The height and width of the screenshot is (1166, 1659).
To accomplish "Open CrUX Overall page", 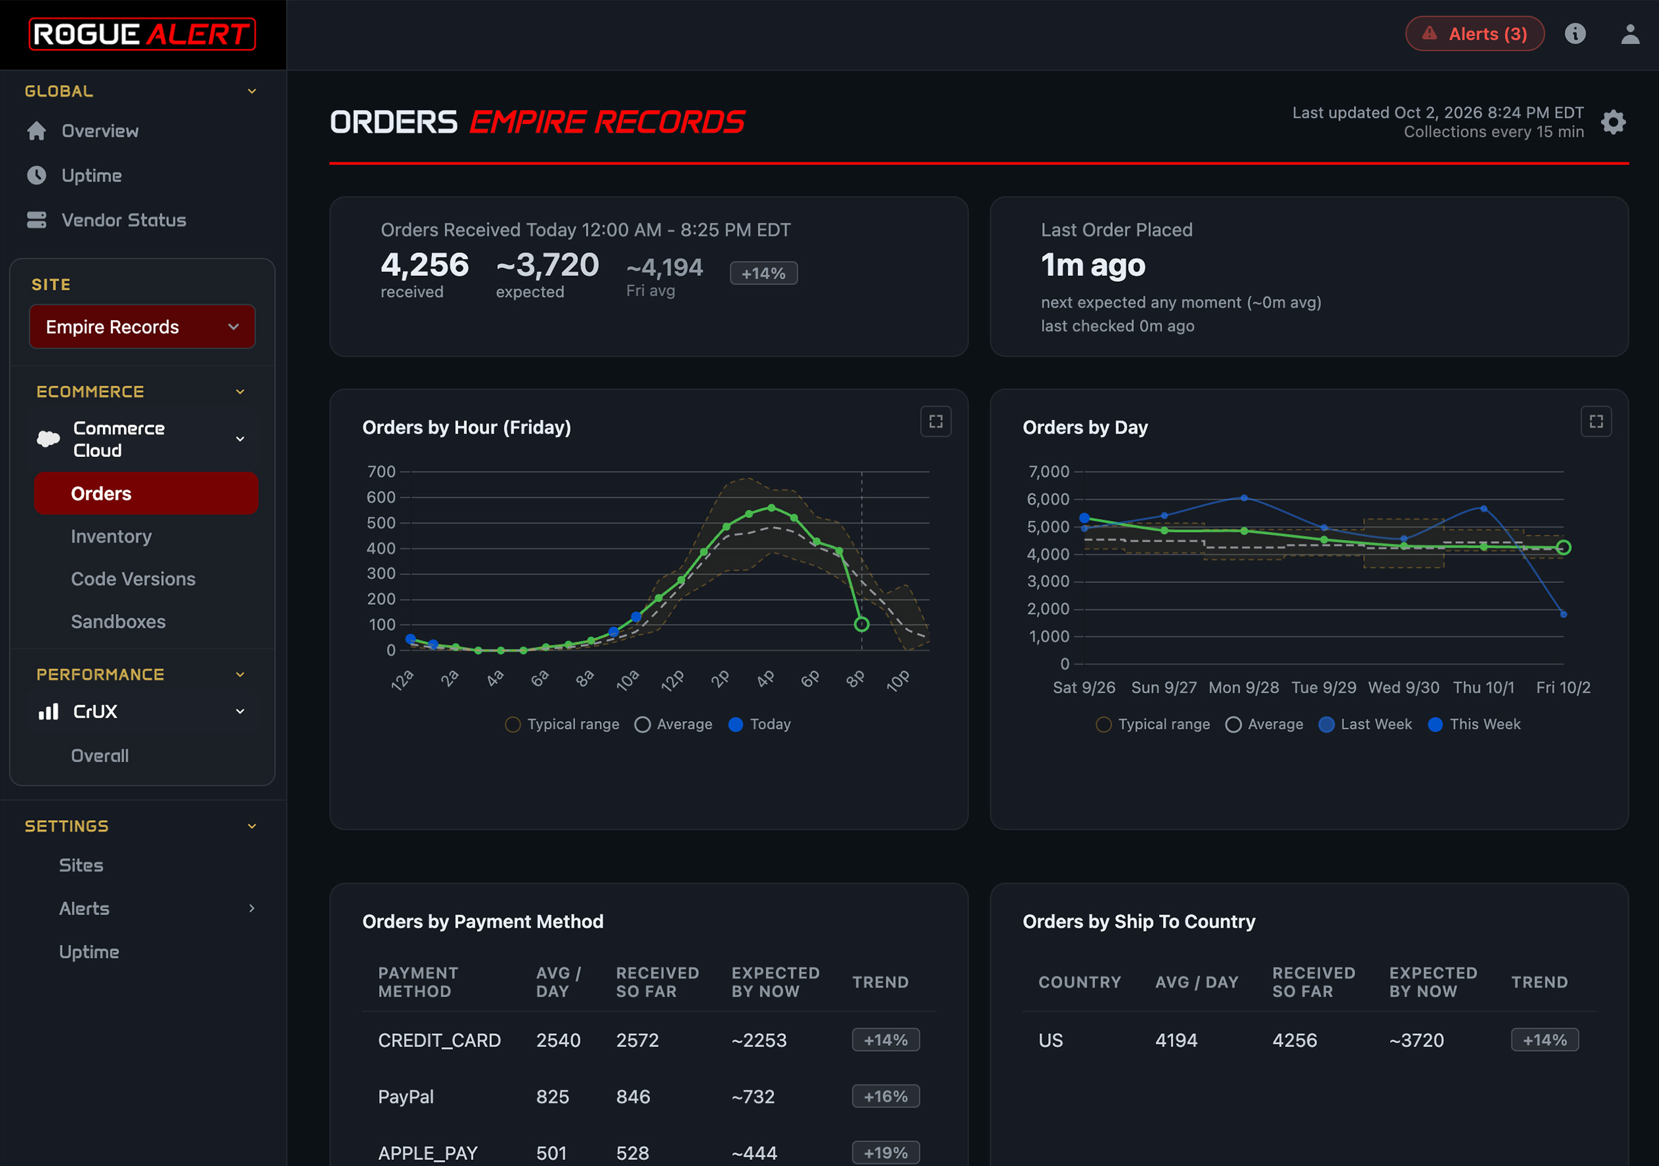I will pos(100,756).
